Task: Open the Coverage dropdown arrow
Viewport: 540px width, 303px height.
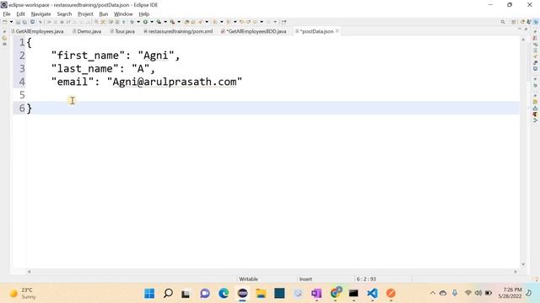Action: tap(165, 22)
